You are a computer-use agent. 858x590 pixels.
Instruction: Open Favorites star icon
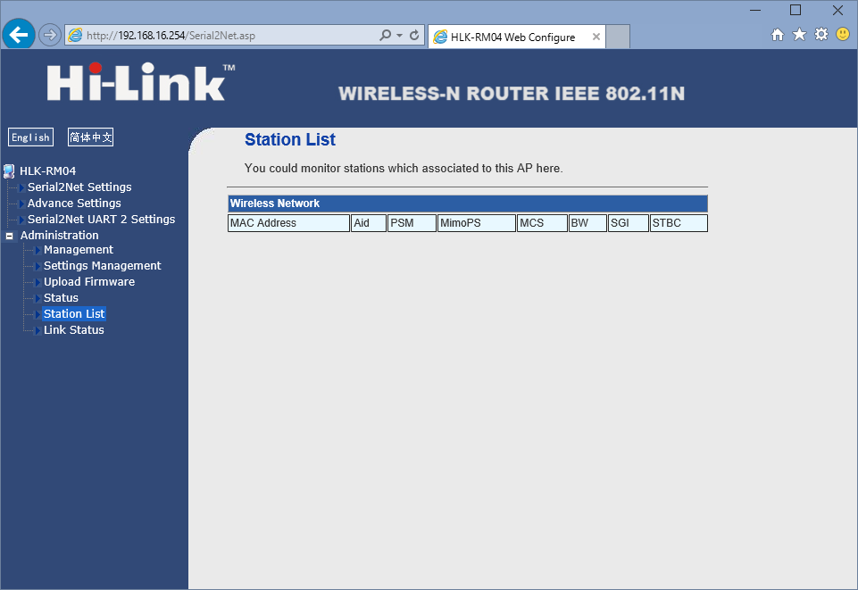coord(799,35)
